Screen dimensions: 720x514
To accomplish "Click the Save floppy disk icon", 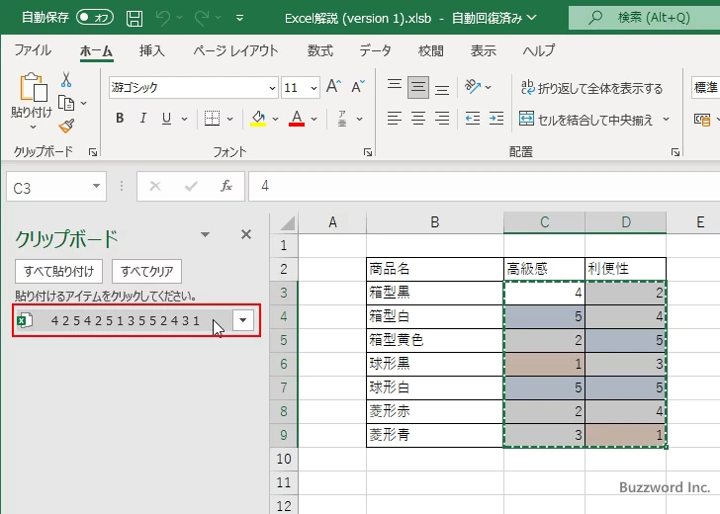I will [x=135, y=19].
